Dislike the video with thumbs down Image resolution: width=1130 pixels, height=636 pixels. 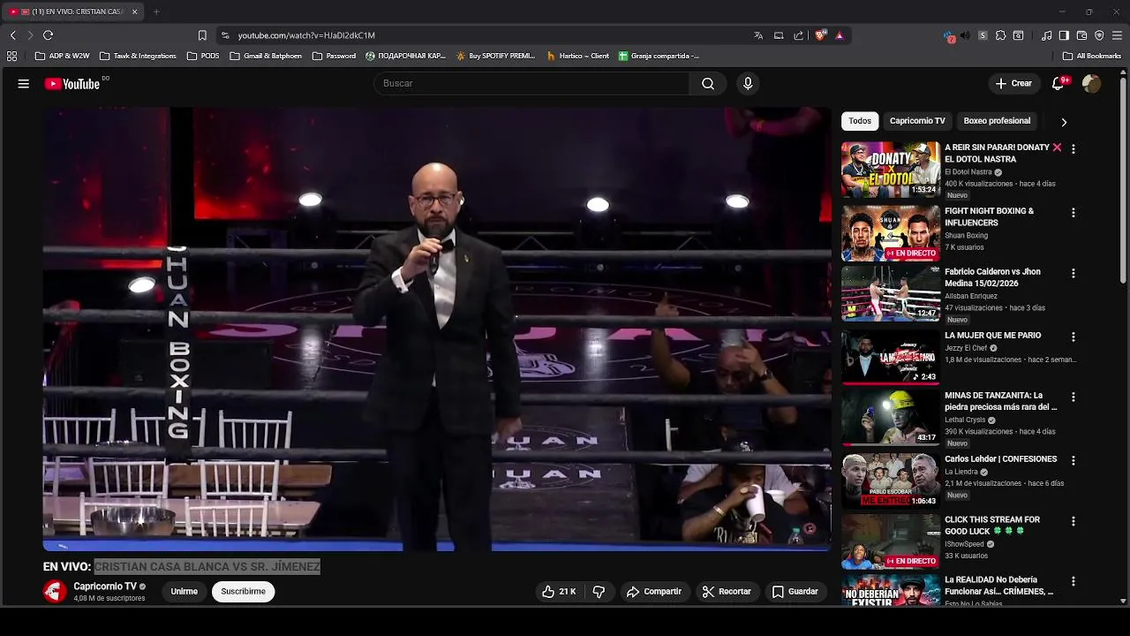(x=599, y=592)
